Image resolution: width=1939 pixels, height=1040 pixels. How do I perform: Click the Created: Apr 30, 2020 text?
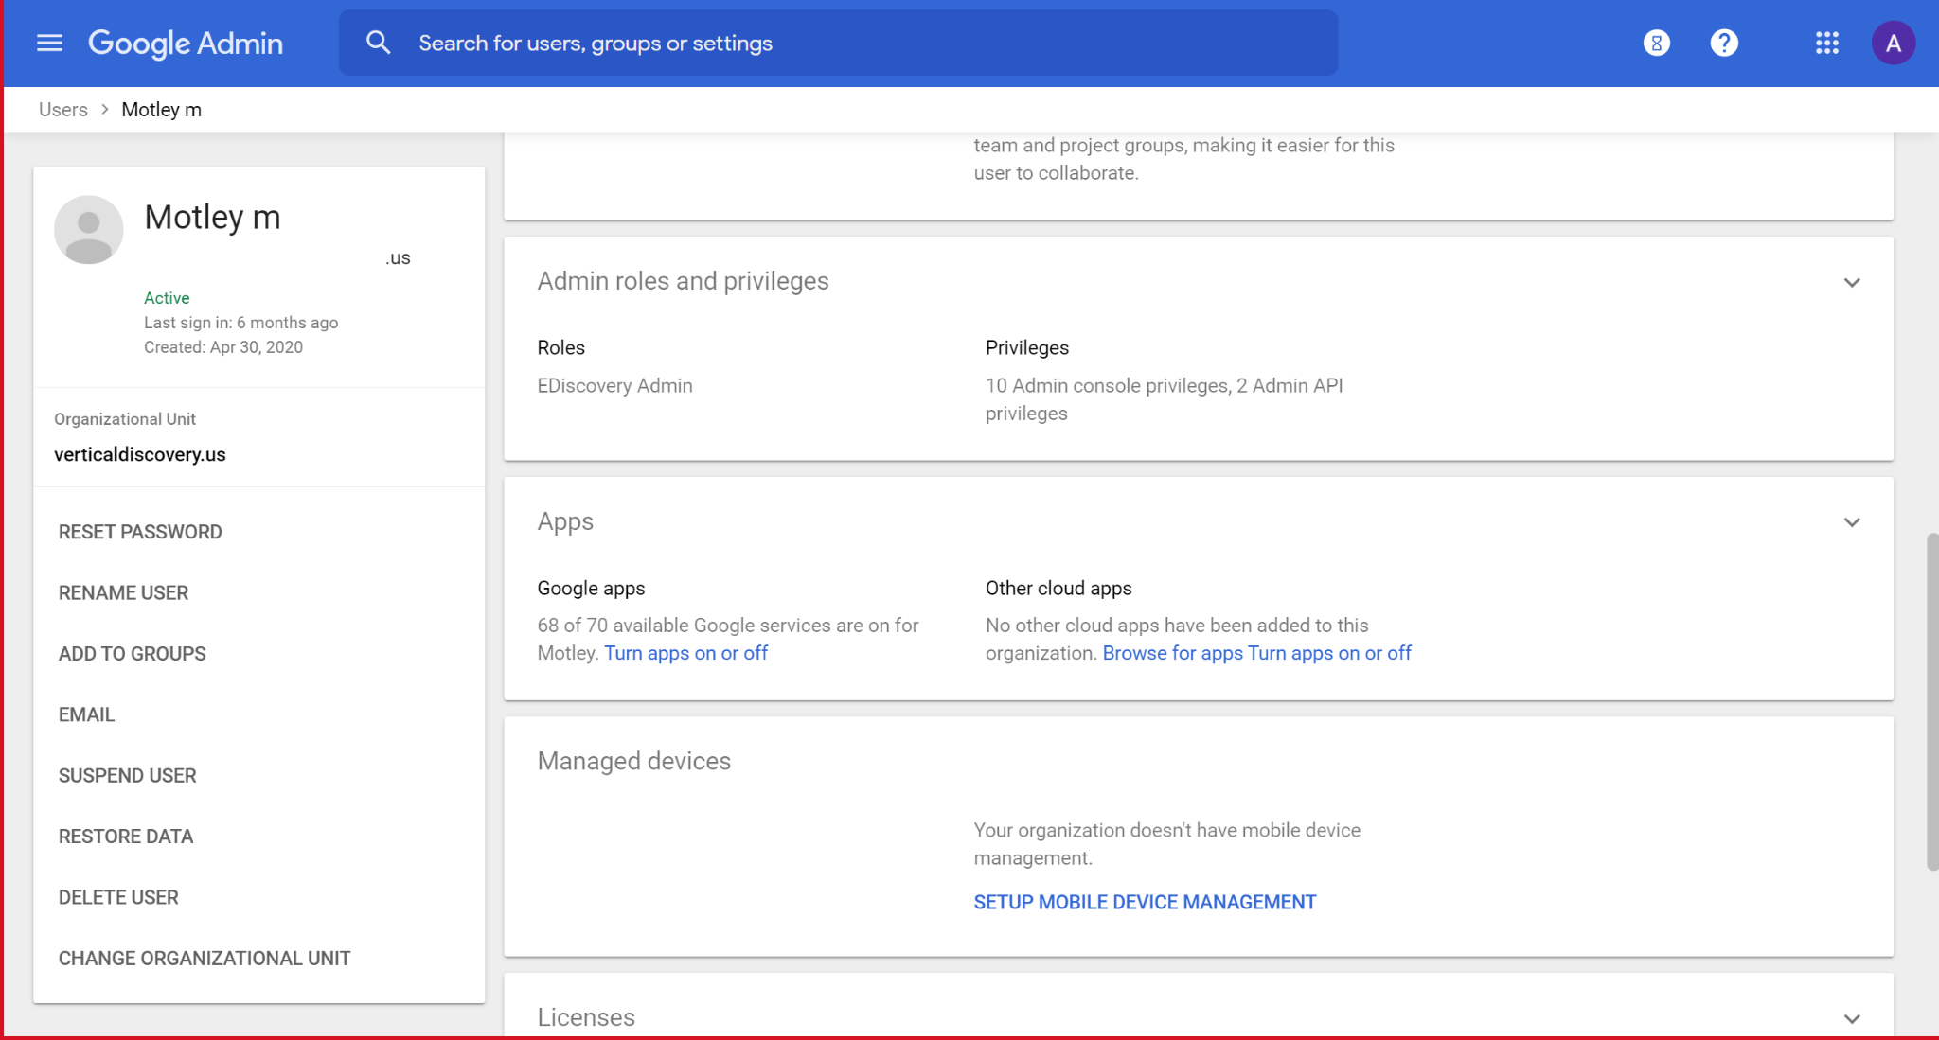[x=223, y=347]
